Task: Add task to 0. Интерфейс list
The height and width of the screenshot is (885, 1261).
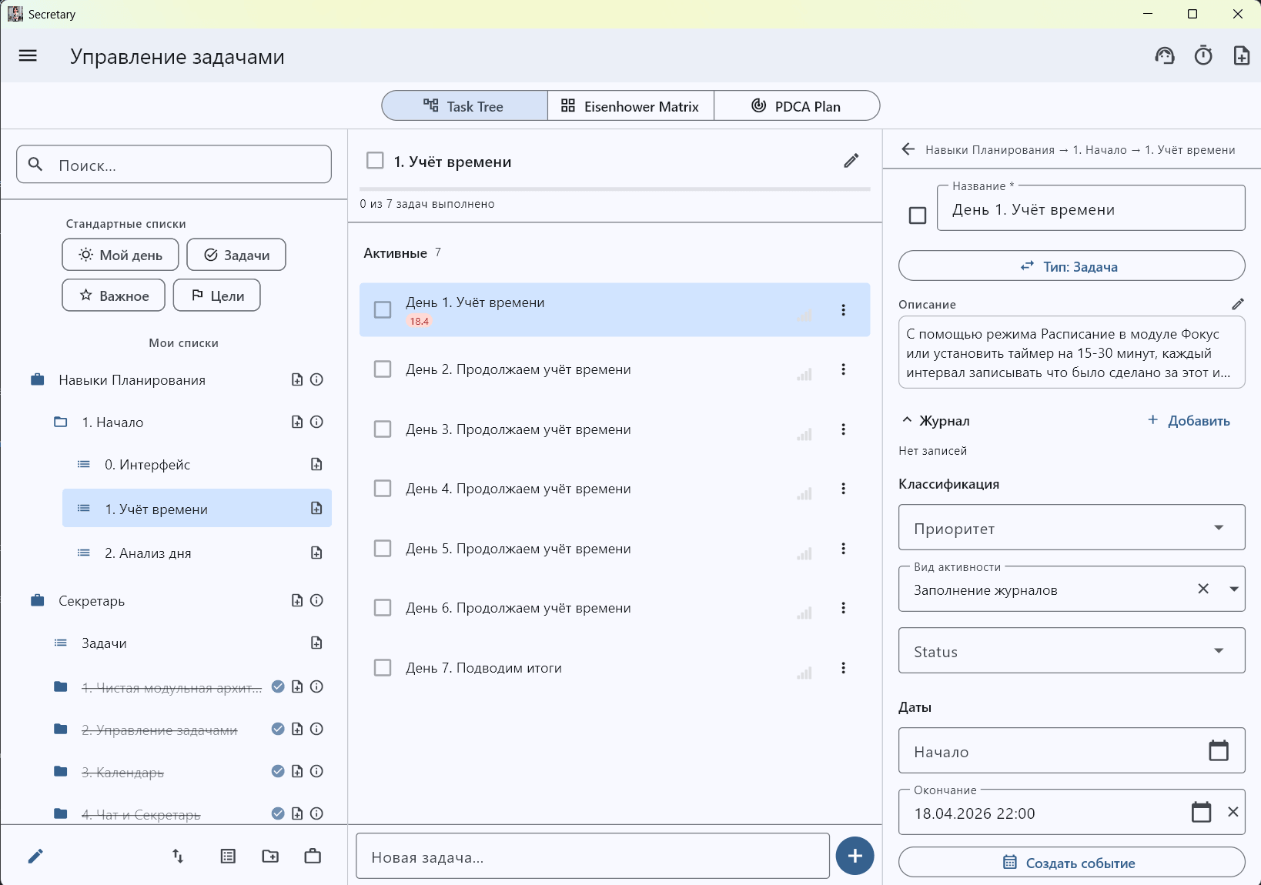Action: coord(316,464)
